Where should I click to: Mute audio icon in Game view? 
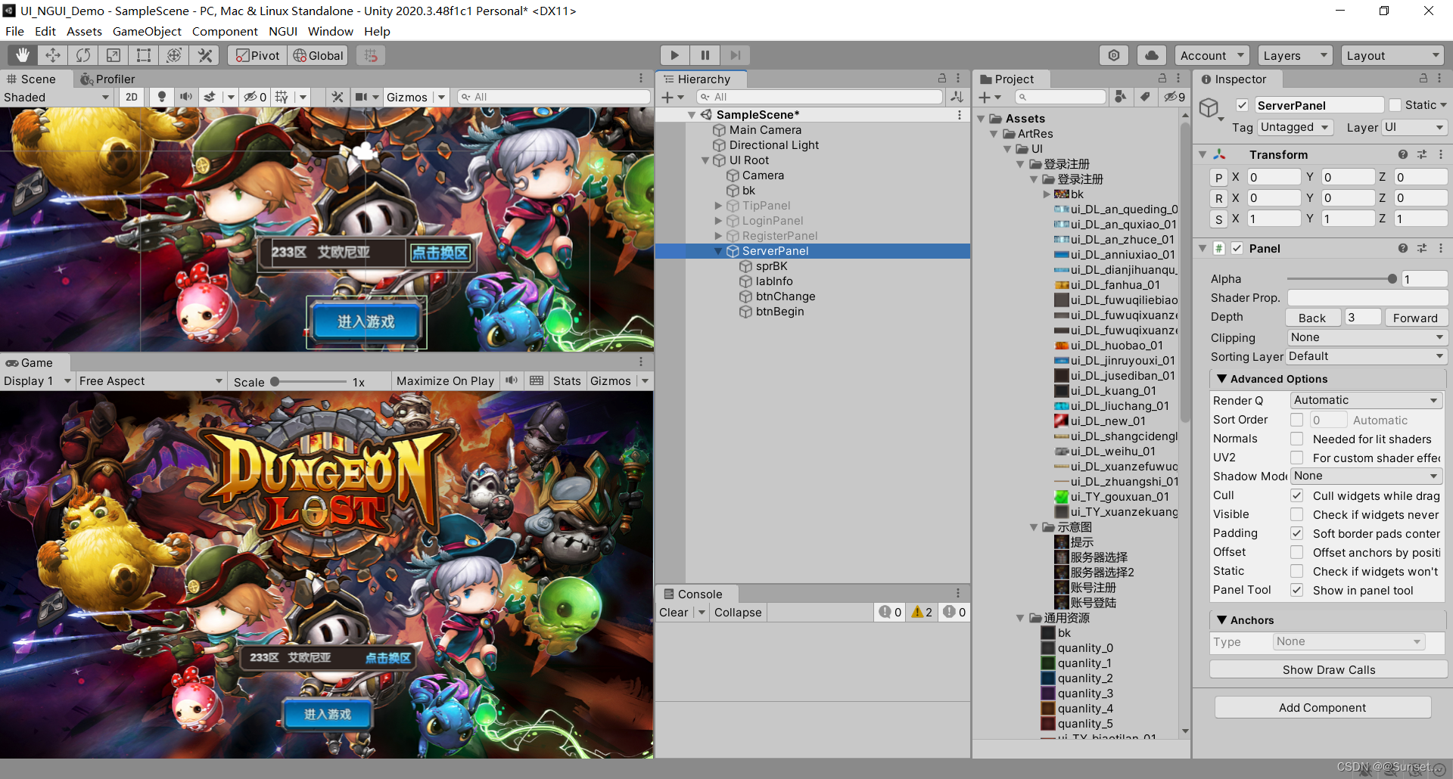click(512, 380)
